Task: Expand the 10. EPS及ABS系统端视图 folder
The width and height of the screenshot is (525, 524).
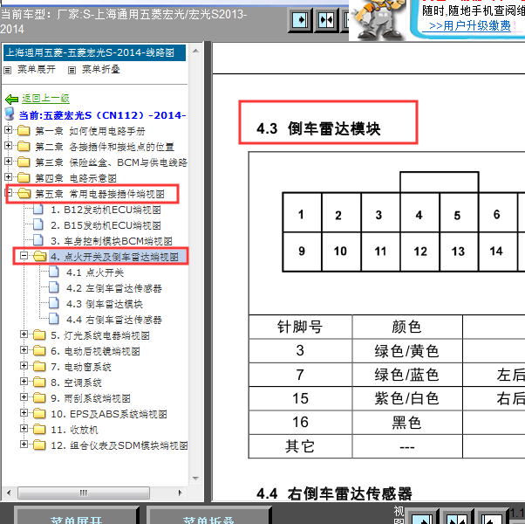Action: click(24, 413)
